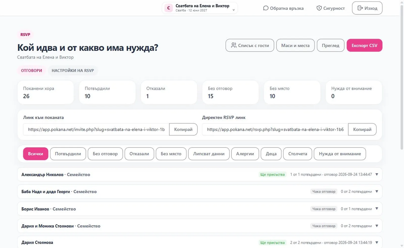Copy the direct RSVP link

pos(362,129)
